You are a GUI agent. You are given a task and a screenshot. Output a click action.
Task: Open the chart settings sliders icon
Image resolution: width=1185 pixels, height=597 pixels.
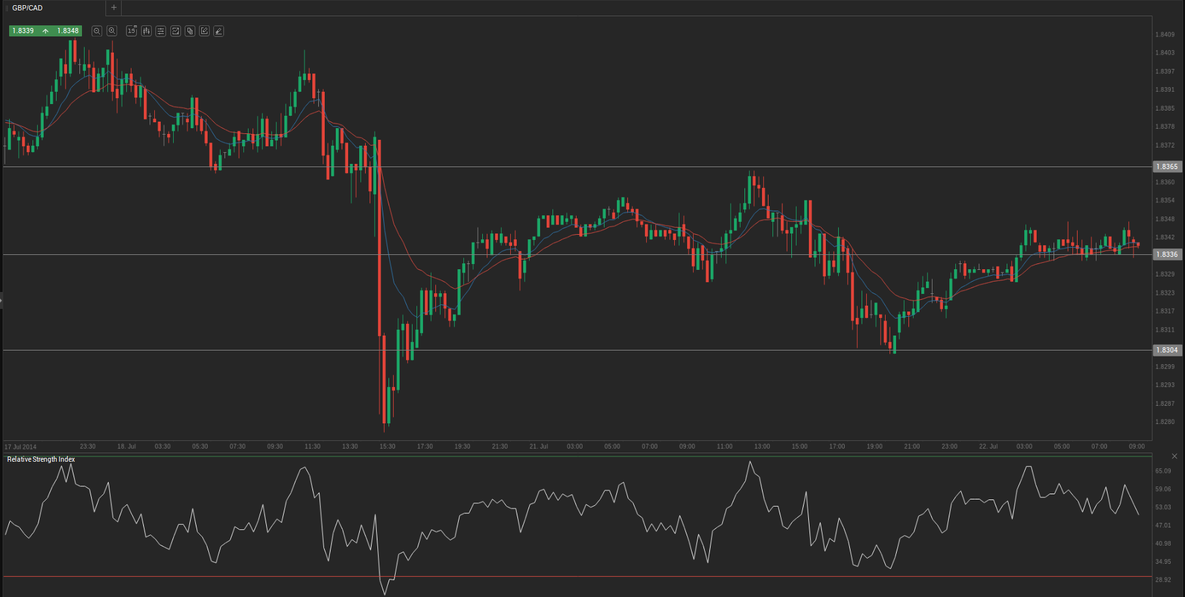click(161, 31)
